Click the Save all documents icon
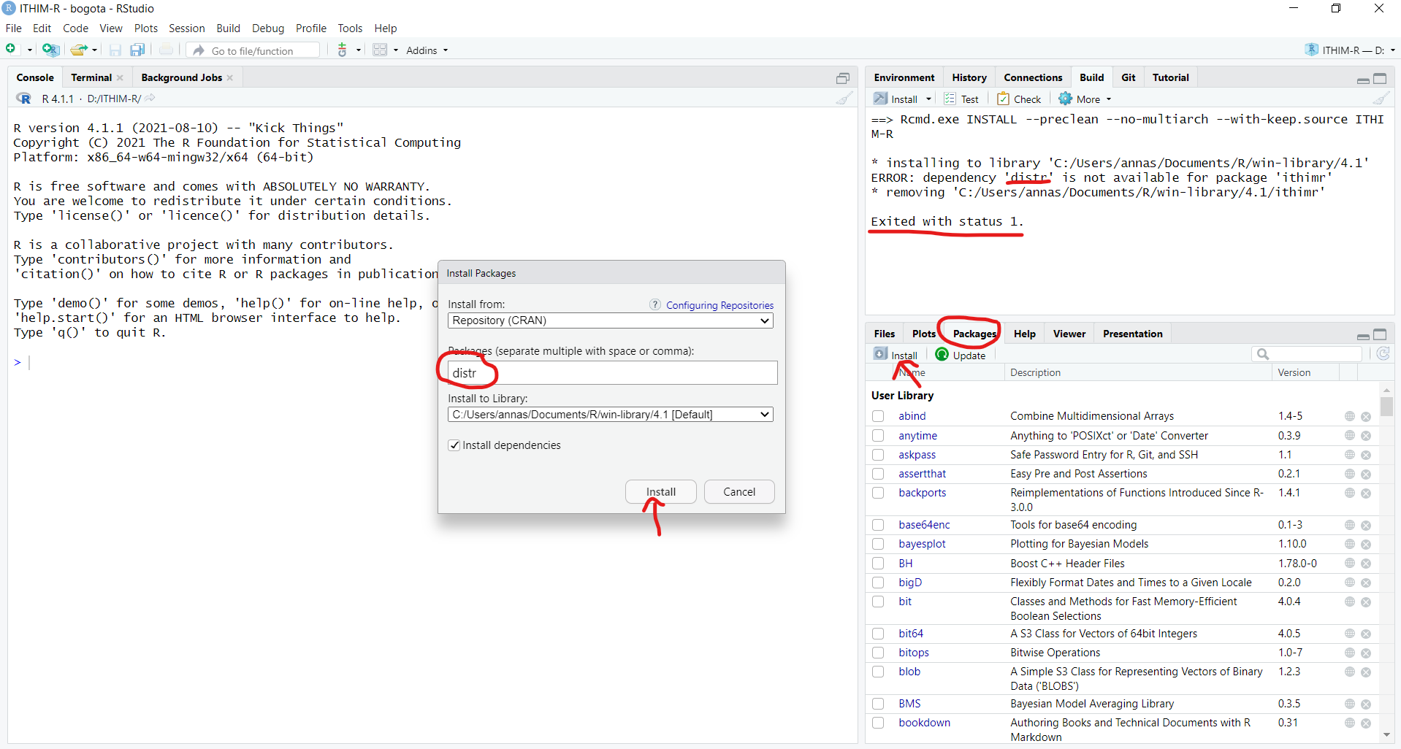 click(137, 50)
